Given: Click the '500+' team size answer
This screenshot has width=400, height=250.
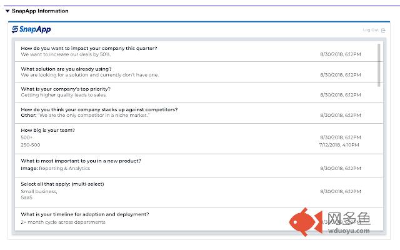Looking at the screenshot, I should (27, 137).
